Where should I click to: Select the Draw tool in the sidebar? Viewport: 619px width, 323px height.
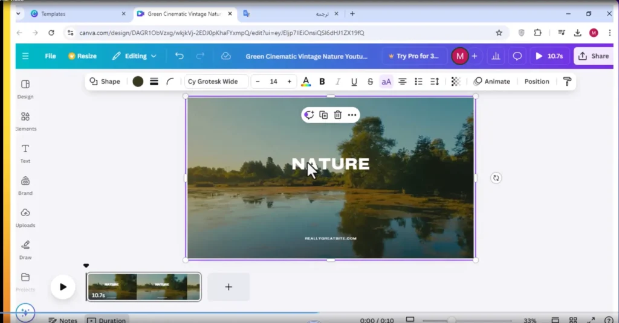point(25,249)
